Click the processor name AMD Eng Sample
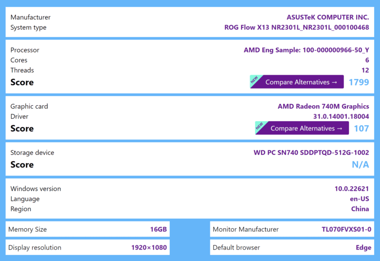 306,50
